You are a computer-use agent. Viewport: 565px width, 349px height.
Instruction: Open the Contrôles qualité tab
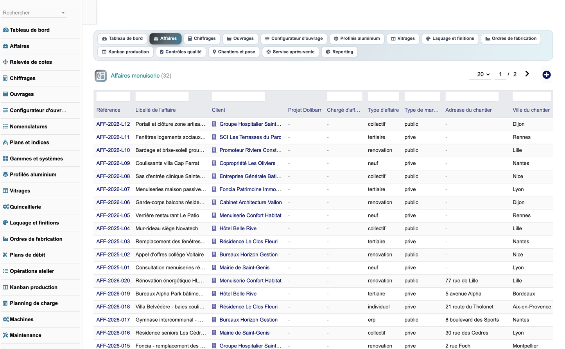(x=181, y=52)
